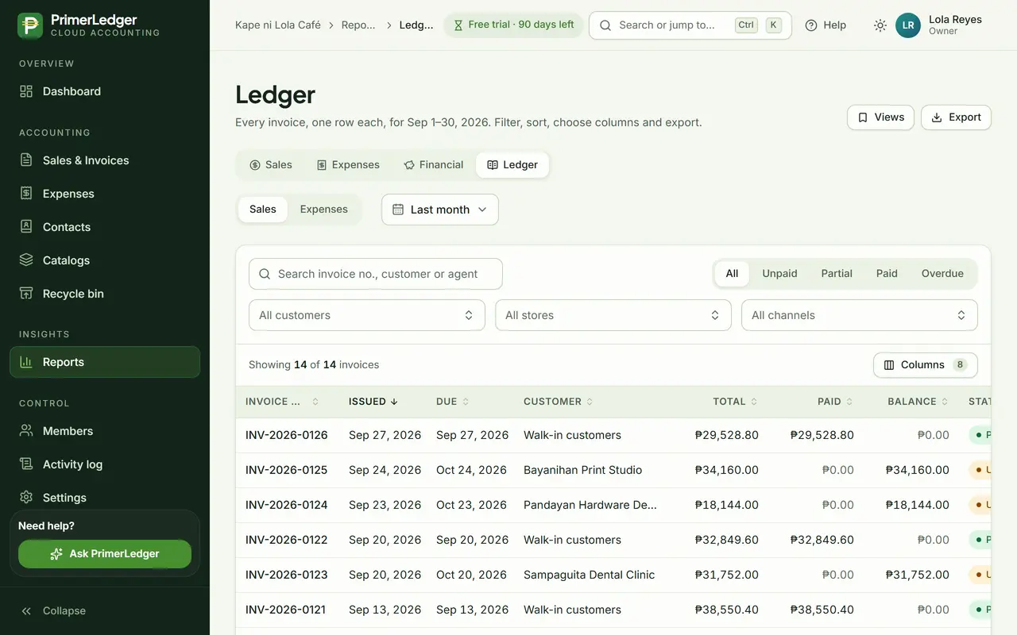The image size is (1017, 635).
Task: Click Ask PrimerLedger assistant button
Action: [105, 554]
